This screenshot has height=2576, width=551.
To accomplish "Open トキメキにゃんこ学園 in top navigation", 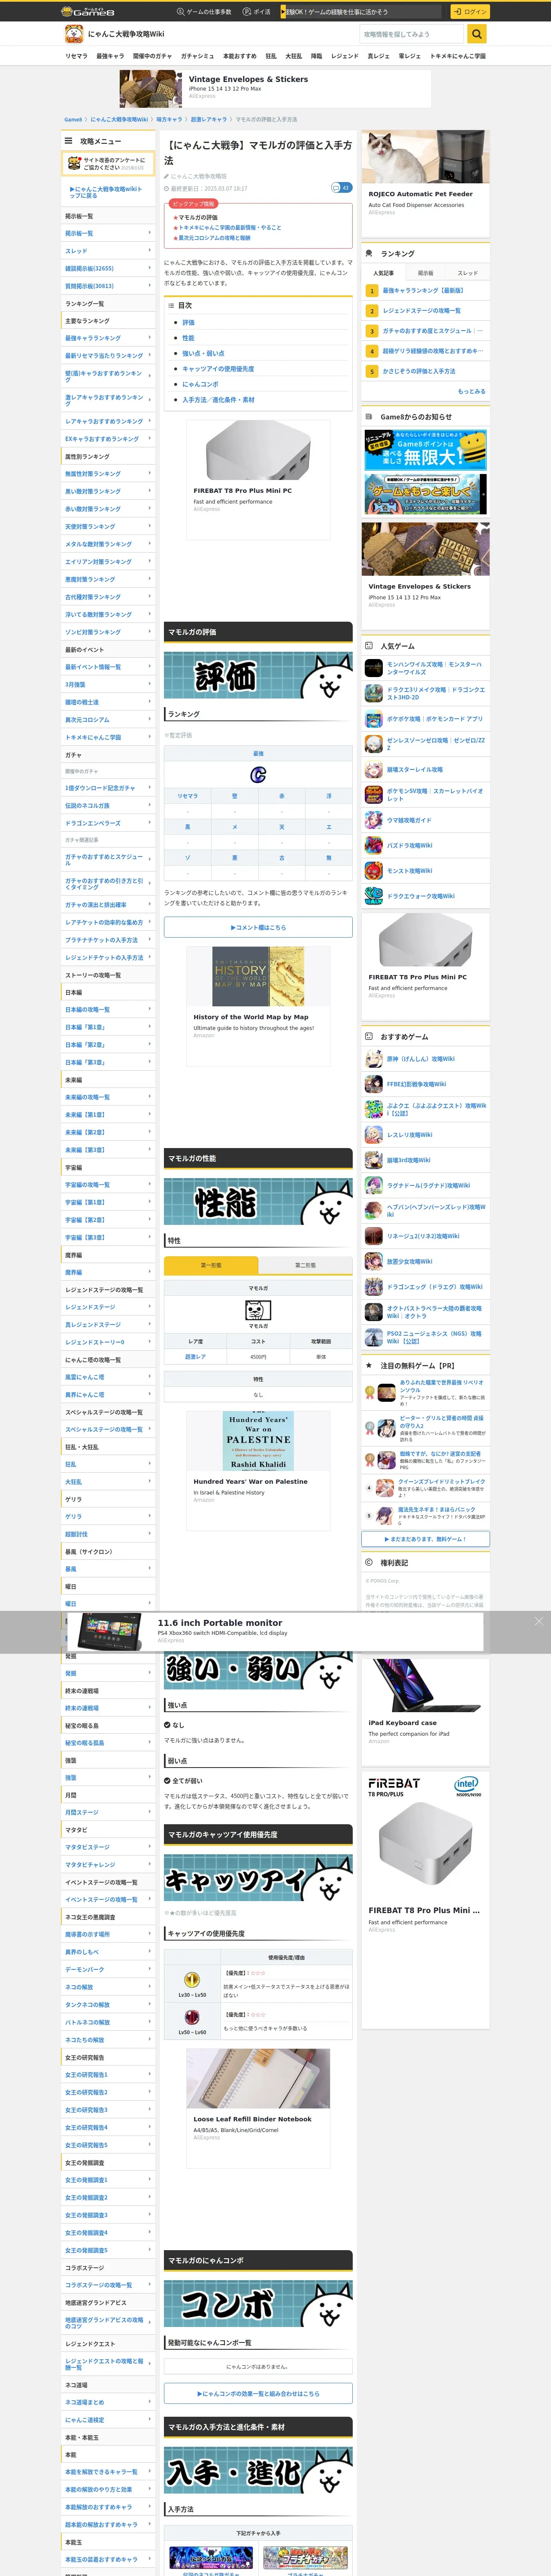I will coord(457,56).
